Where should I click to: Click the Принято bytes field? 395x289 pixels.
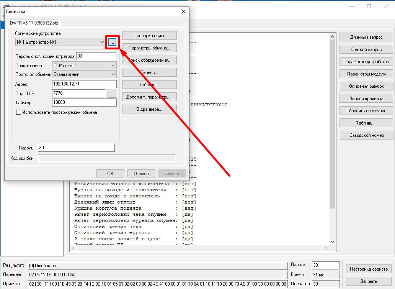click(x=158, y=284)
